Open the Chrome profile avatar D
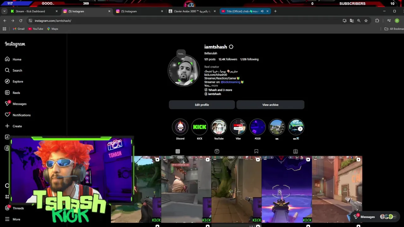The image size is (404, 227). coord(397,20)
